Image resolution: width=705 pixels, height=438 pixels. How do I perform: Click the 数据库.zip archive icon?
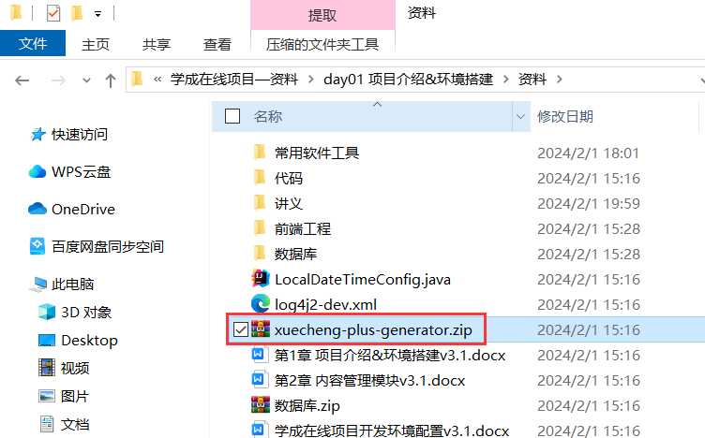(x=260, y=405)
